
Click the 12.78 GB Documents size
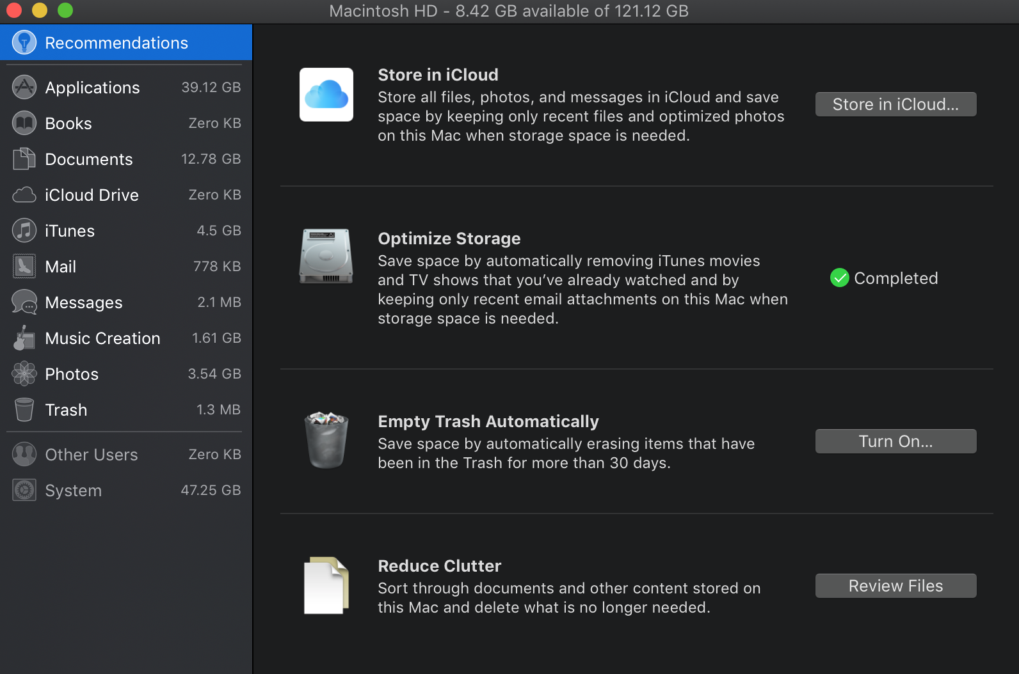point(211,159)
